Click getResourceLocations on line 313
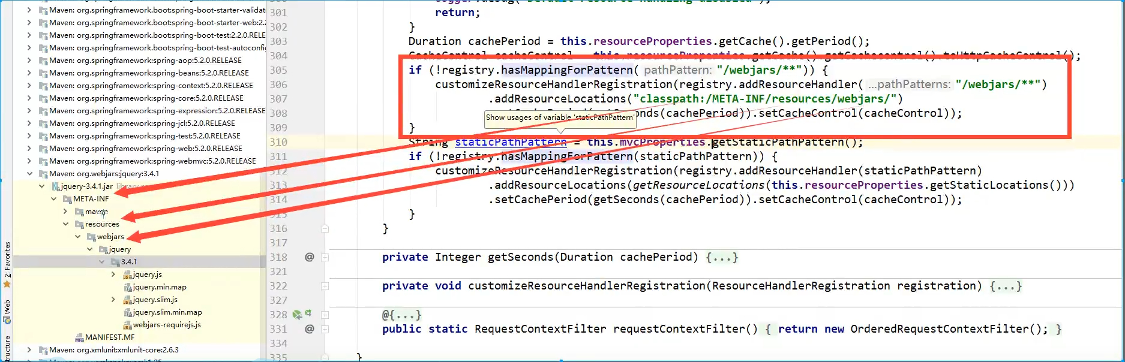Screen dimensions: 1125x362 (x=699, y=185)
